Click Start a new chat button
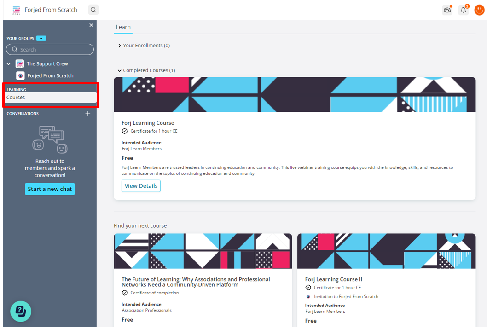This screenshot has width=487, height=329. pos(50,189)
